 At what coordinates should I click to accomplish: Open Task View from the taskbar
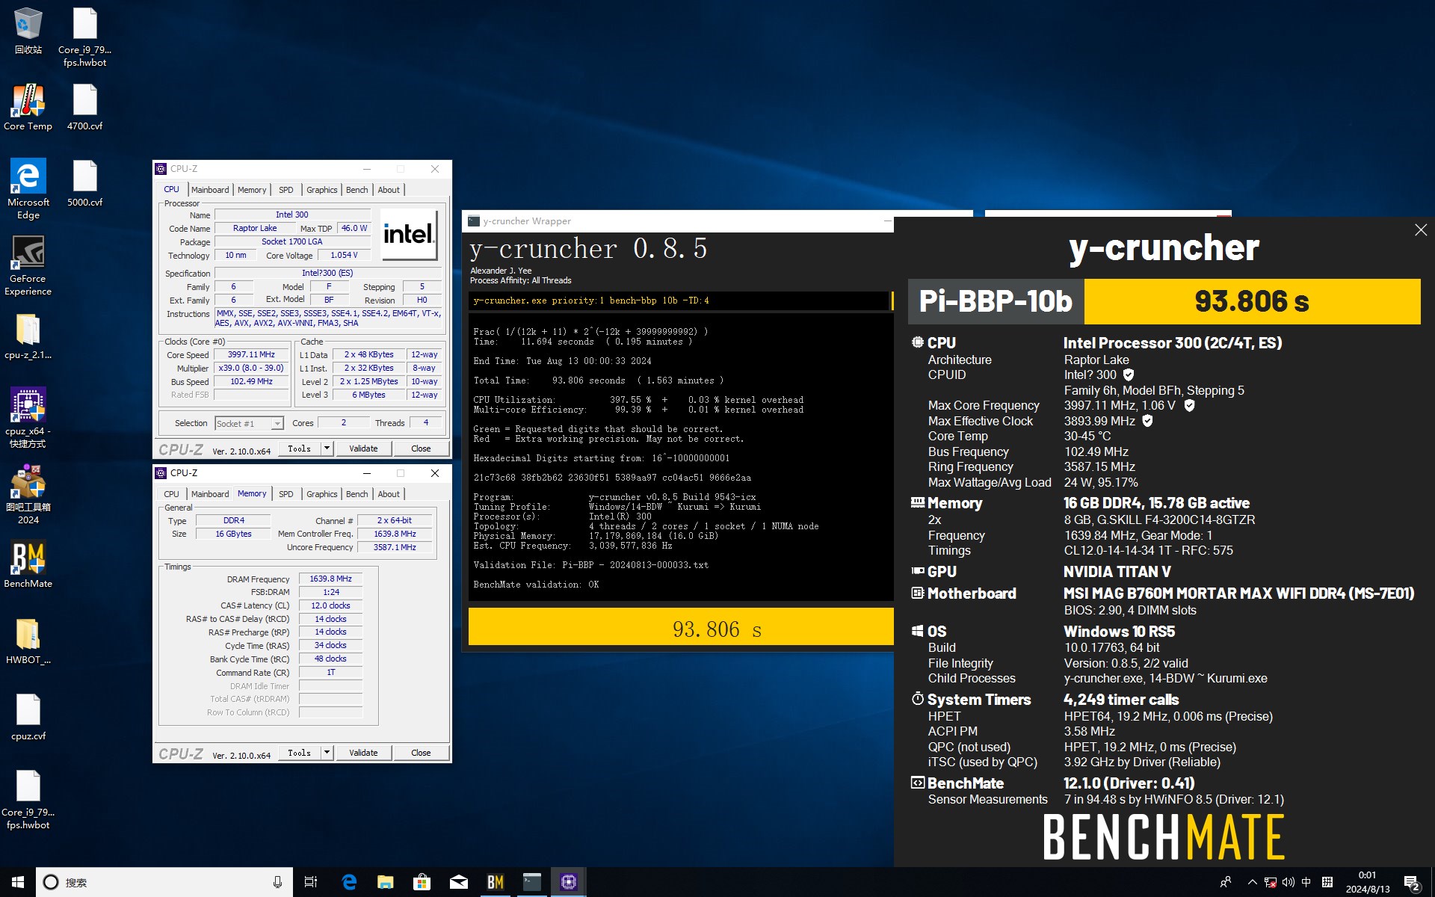(x=311, y=882)
